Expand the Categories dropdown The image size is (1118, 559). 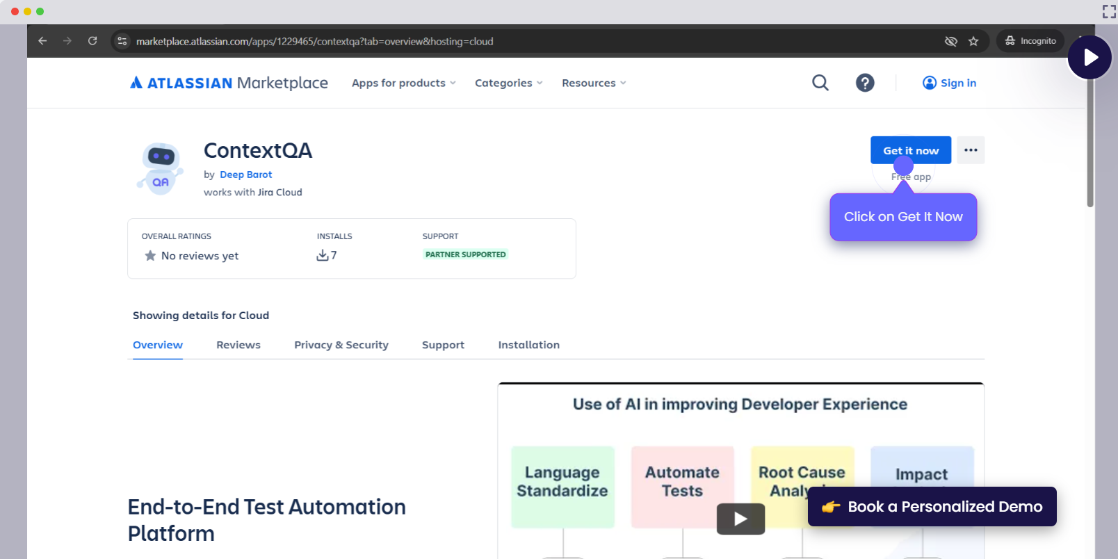[508, 83]
